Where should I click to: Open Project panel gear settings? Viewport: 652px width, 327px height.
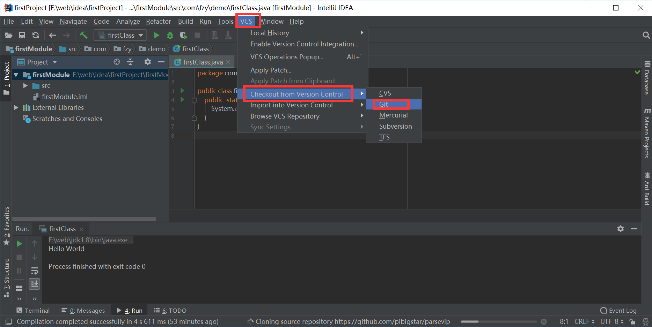click(x=147, y=62)
